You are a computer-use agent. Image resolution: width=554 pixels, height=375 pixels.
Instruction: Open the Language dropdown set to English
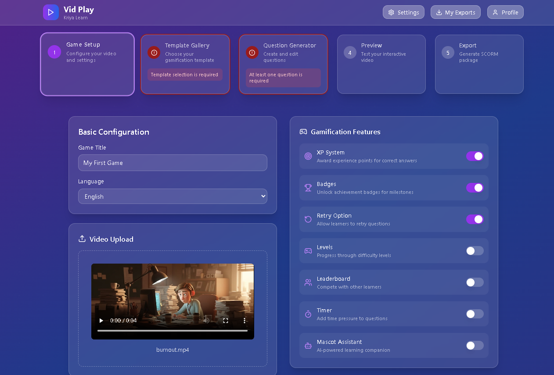pos(173,196)
